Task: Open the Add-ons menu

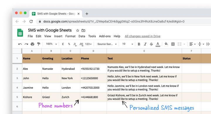Action: [105, 36]
